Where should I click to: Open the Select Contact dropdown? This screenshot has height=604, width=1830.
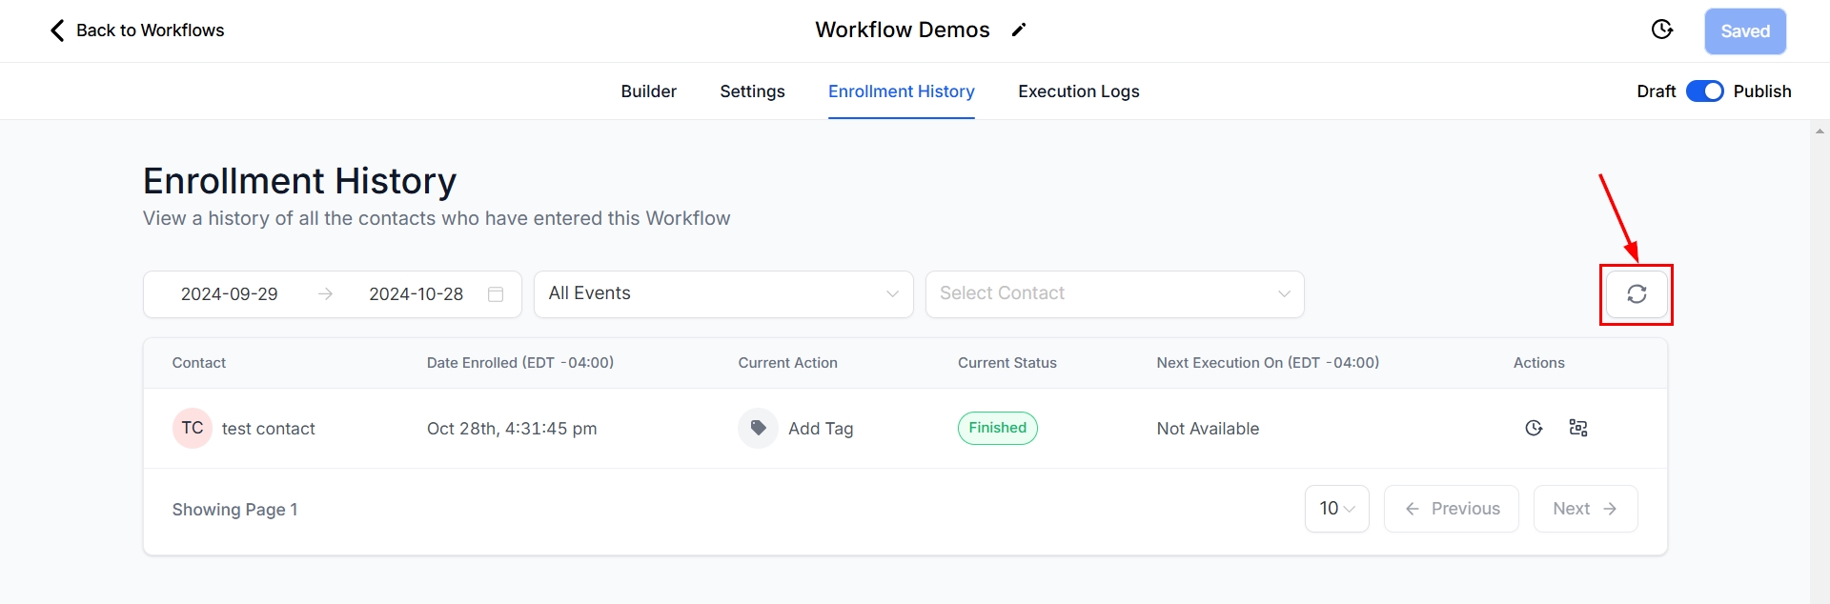pyautogui.click(x=1113, y=294)
